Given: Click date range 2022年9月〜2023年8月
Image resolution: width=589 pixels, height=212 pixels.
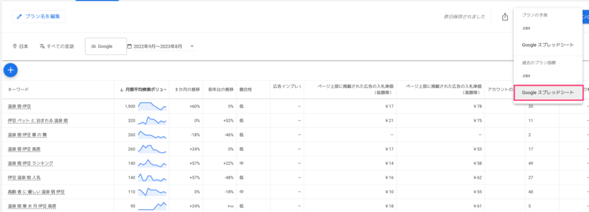Looking at the screenshot, I should pos(157,47).
